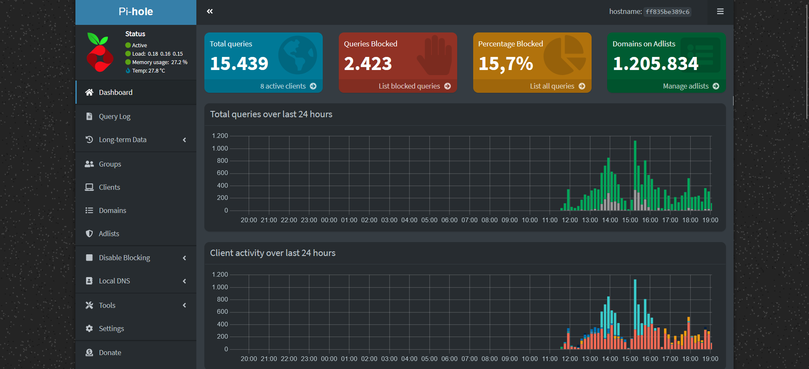Click the List all queries link
Screen dimensions: 809x369
532,86
